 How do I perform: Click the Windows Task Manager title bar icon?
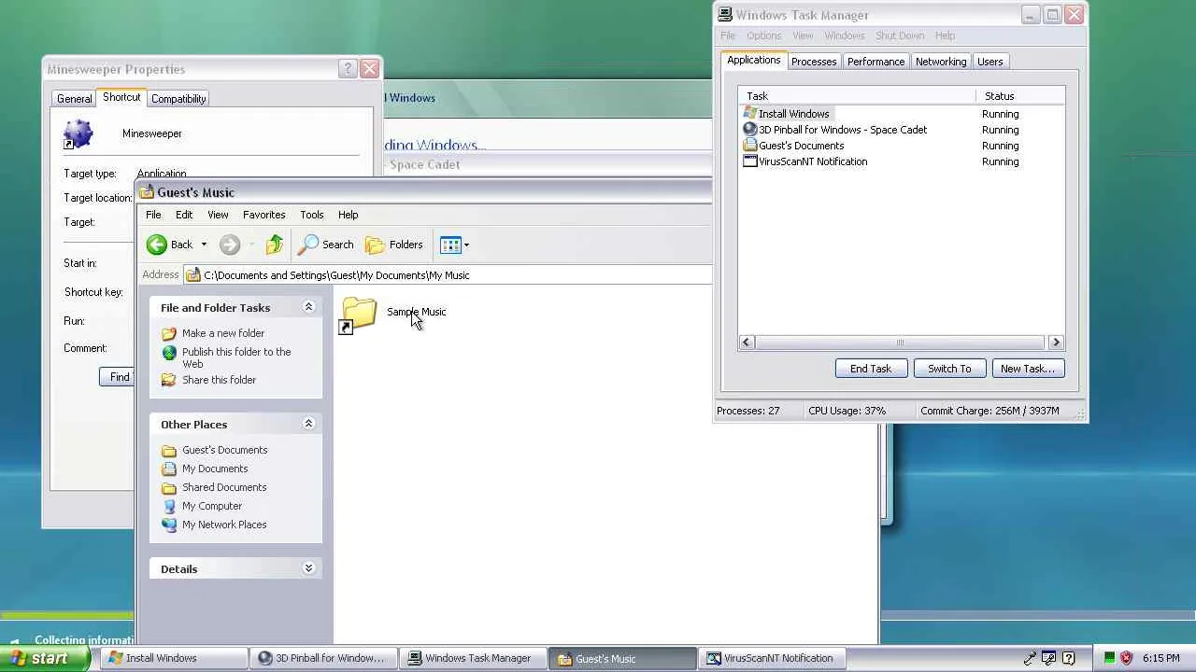(724, 15)
